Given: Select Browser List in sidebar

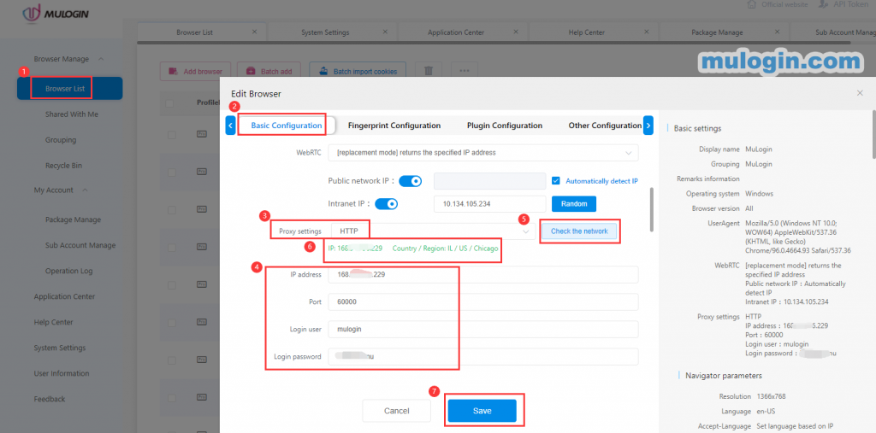Looking at the screenshot, I should click(70, 89).
